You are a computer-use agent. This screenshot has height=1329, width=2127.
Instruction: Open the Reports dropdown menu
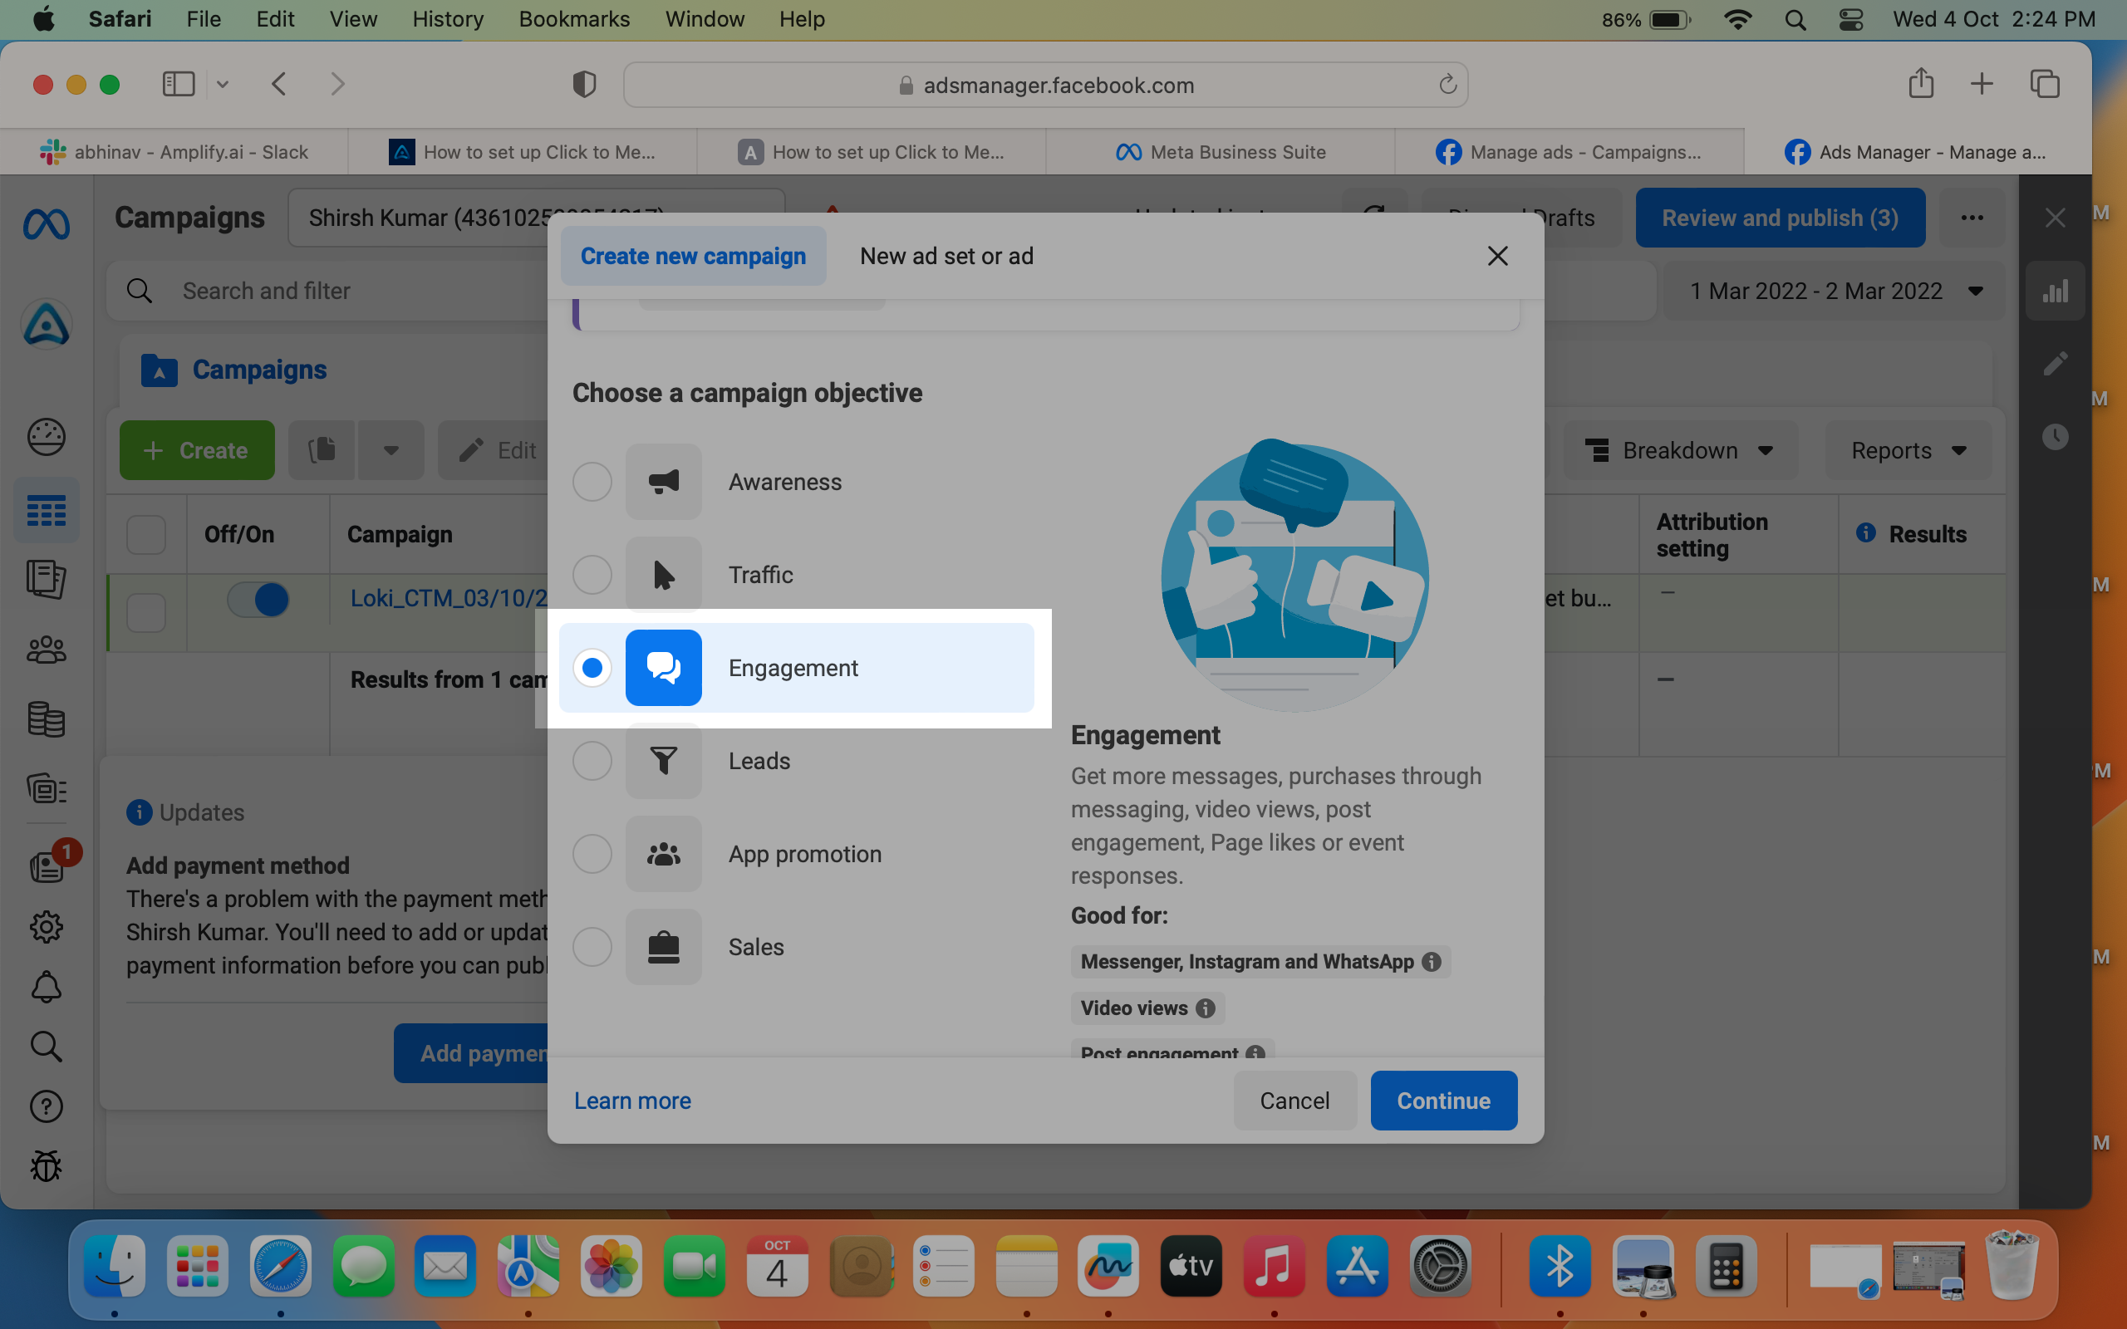pos(1908,450)
